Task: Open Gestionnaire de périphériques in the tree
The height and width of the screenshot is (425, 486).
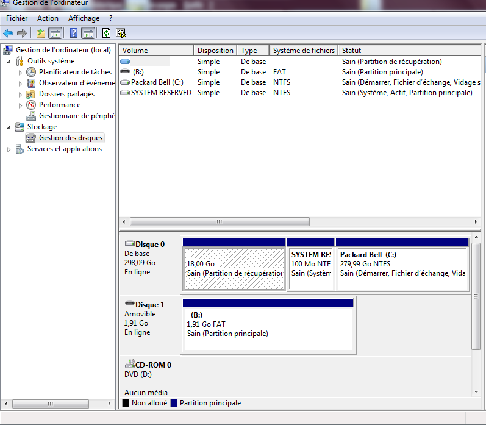Action: tap(76, 116)
